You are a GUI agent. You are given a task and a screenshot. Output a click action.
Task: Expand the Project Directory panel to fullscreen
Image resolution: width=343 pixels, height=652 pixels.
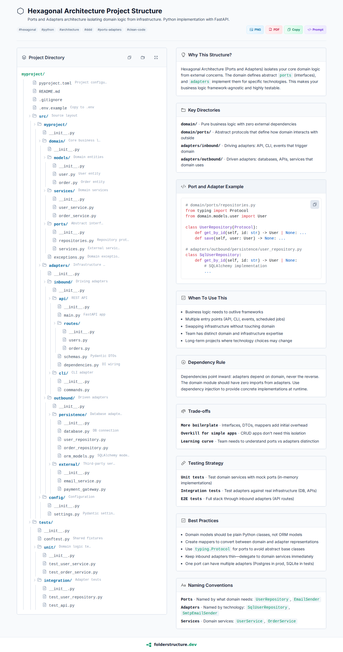click(156, 57)
